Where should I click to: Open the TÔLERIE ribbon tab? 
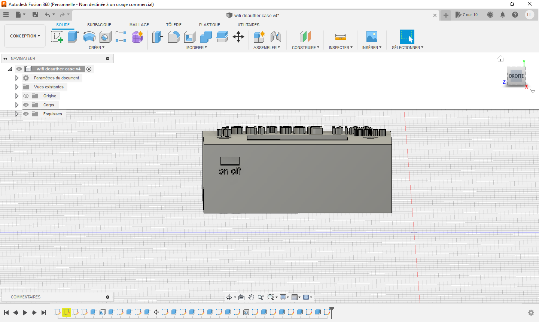click(x=174, y=25)
